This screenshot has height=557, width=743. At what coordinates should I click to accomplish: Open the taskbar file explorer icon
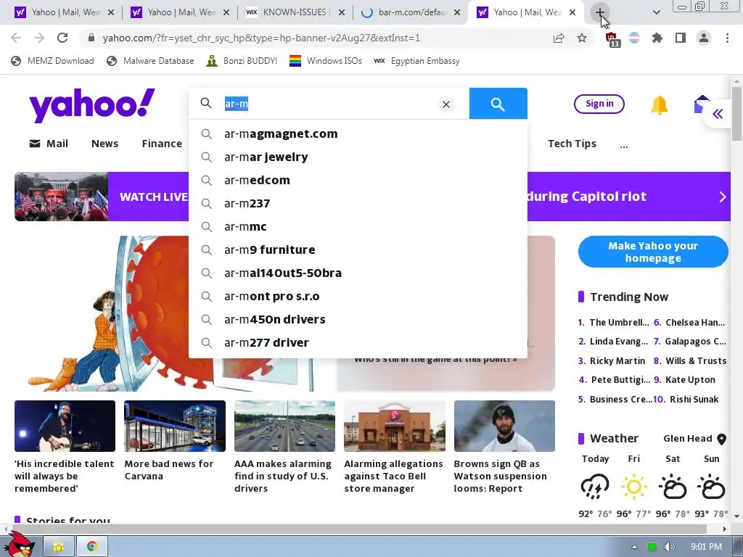(59, 547)
